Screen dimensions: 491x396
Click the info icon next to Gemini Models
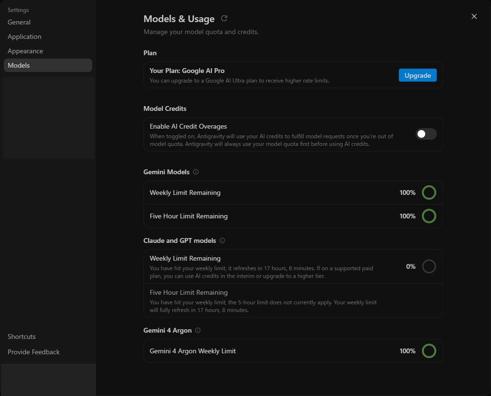pos(196,172)
